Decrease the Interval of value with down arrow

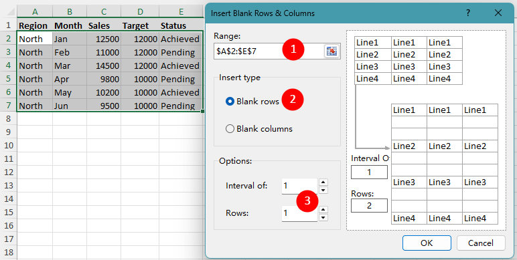(323, 190)
